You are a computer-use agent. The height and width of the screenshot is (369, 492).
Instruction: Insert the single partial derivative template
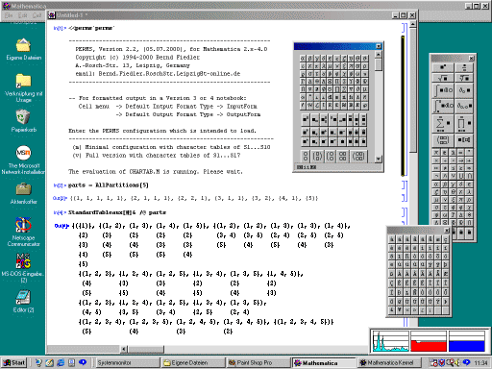coord(464,90)
